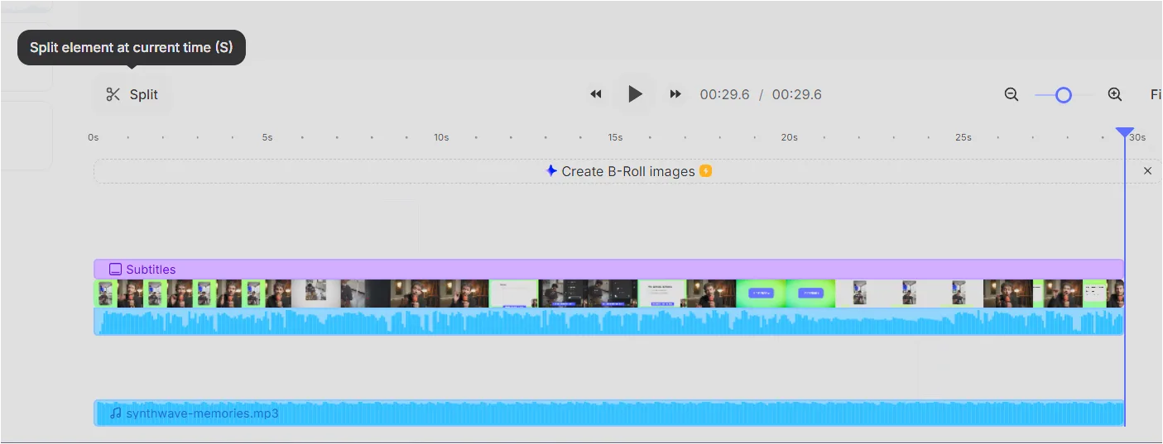Fast-forward using the double-right arrow icon

pos(675,94)
